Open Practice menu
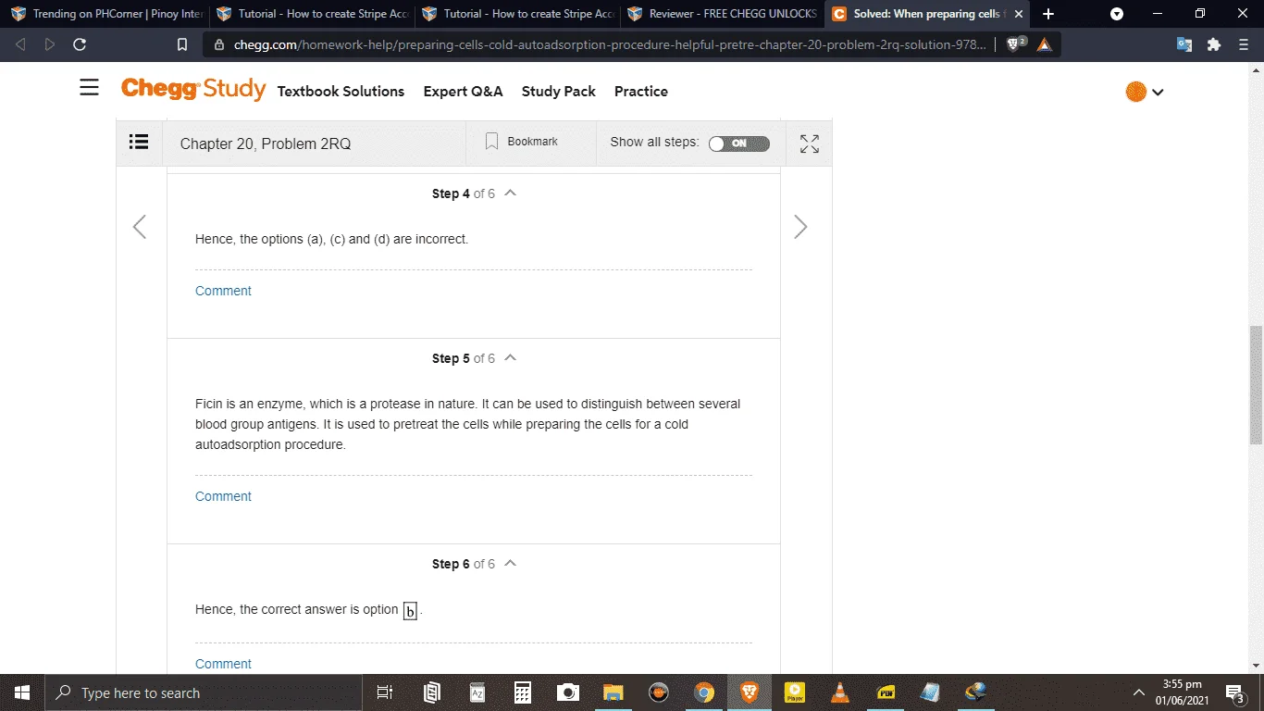The width and height of the screenshot is (1264, 711). (x=641, y=91)
